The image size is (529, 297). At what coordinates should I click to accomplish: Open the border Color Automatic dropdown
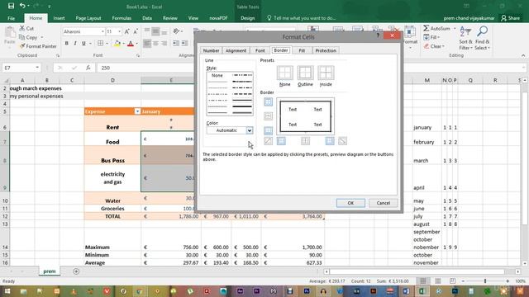249,130
